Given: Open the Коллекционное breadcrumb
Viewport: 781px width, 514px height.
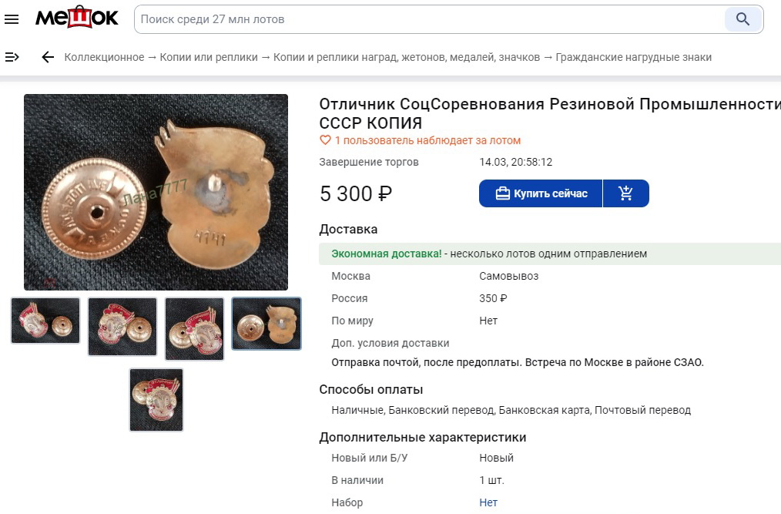Looking at the screenshot, I should click(x=104, y=57).
